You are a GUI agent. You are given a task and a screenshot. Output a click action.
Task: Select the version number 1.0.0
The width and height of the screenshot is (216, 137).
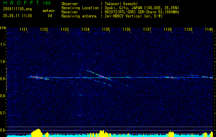(x=47, y=3)
